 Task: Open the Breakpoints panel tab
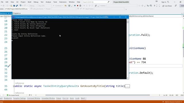(x=8, y=98)
